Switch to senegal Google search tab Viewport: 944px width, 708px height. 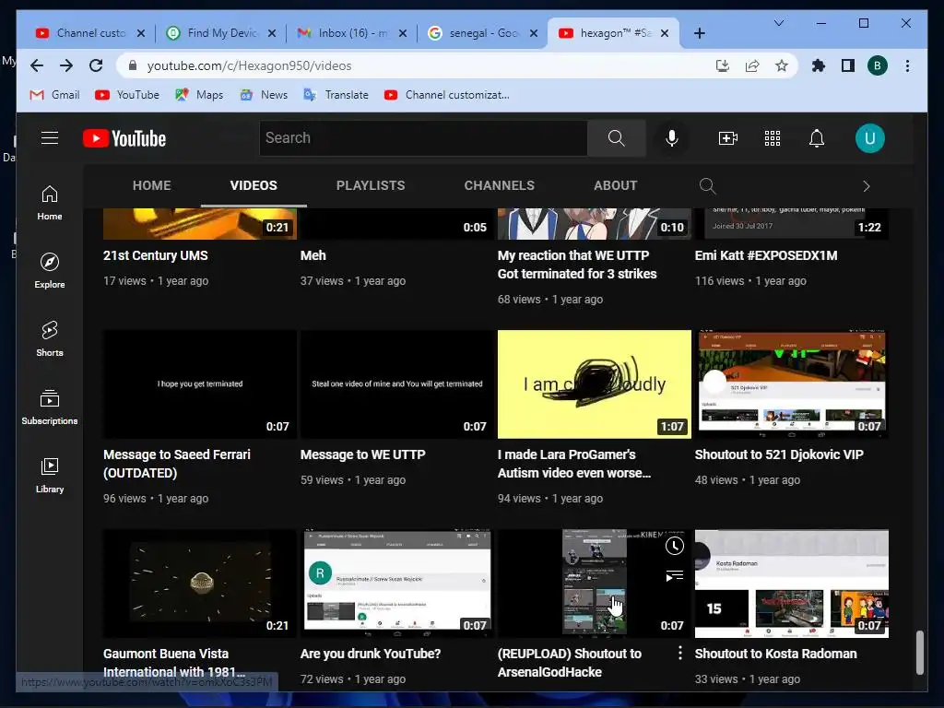pos(483,33)
